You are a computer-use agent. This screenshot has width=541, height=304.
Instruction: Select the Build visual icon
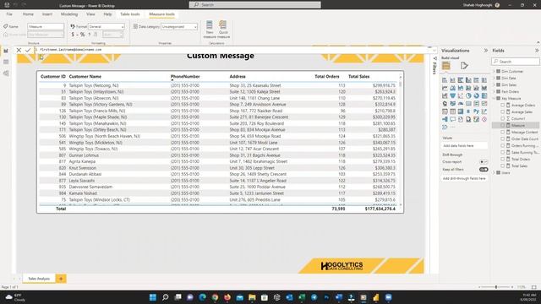[x=445, y=66]
